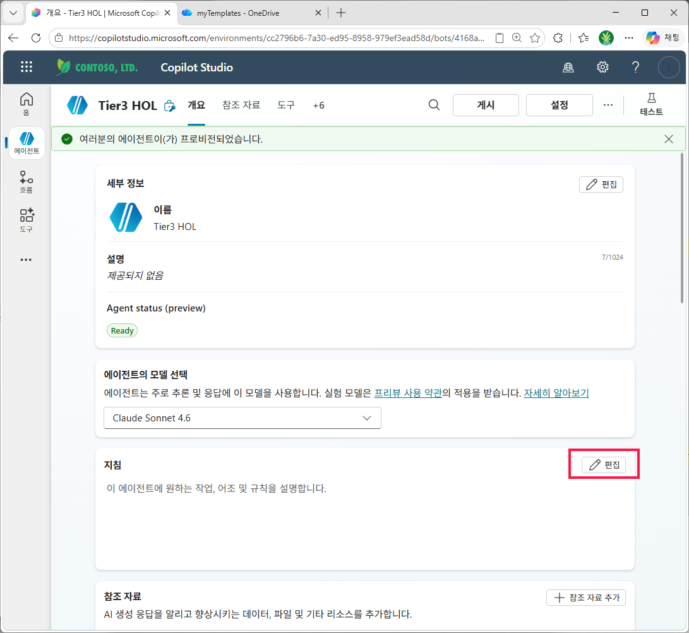Close the myTemplates - OneDrive tab
The height and width of the screenshot is (633, 689).
click(x=318, y=13)
